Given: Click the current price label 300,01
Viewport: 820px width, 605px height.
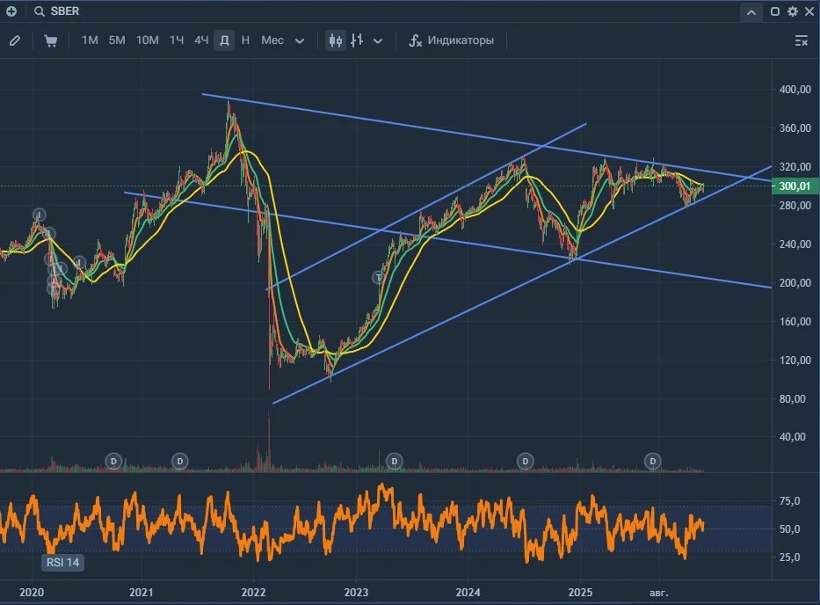Looking at the screenshot, I should click(795, 186).
